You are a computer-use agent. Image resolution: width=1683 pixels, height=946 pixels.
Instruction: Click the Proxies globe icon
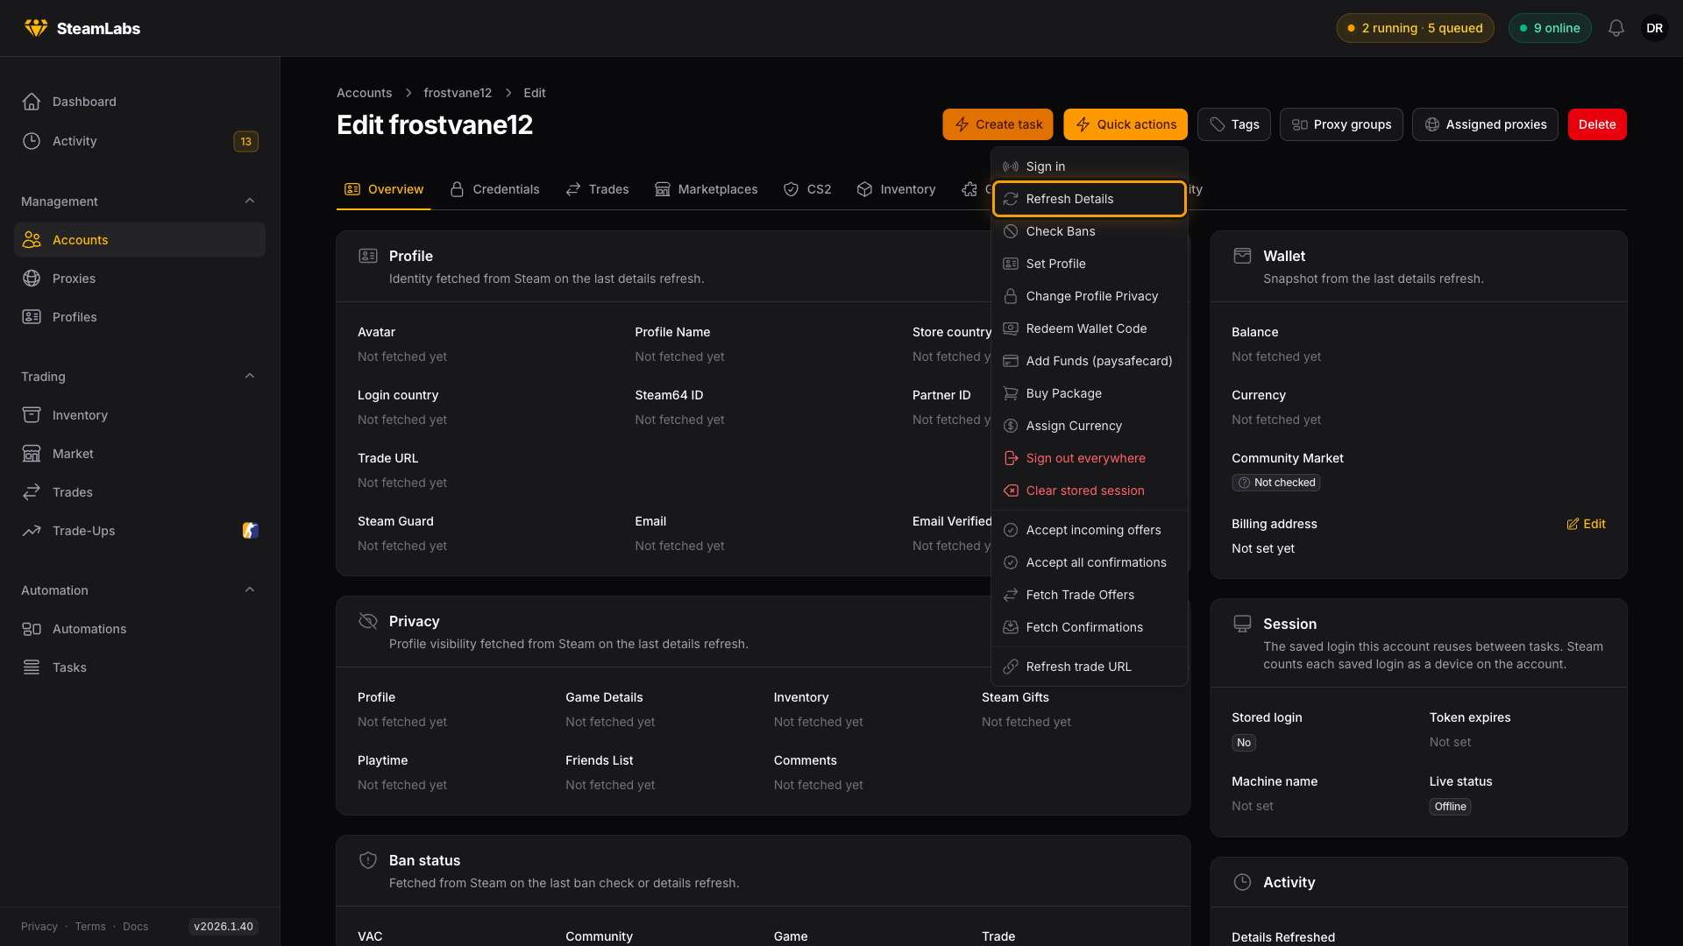coord(32,279)
